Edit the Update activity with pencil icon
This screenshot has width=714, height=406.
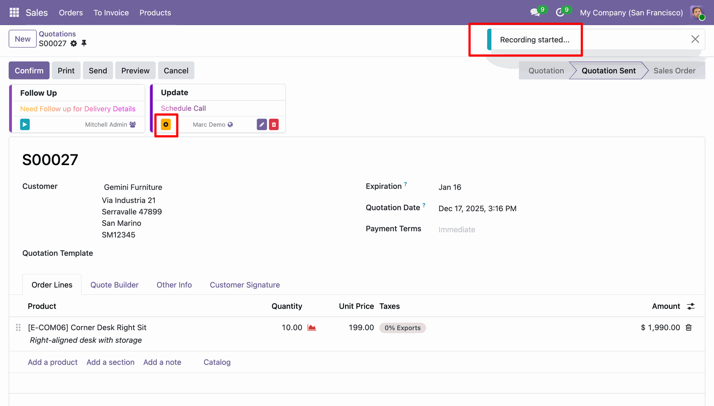tap(262, 125)
